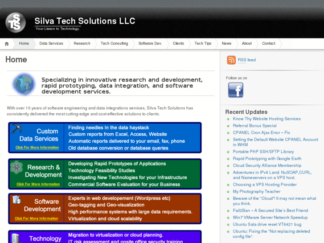Click 'Follow us on' label

[x=236, y=78]
